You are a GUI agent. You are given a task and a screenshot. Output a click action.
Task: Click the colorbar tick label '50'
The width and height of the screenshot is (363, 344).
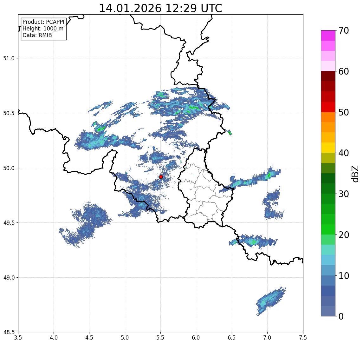point(344,112)
